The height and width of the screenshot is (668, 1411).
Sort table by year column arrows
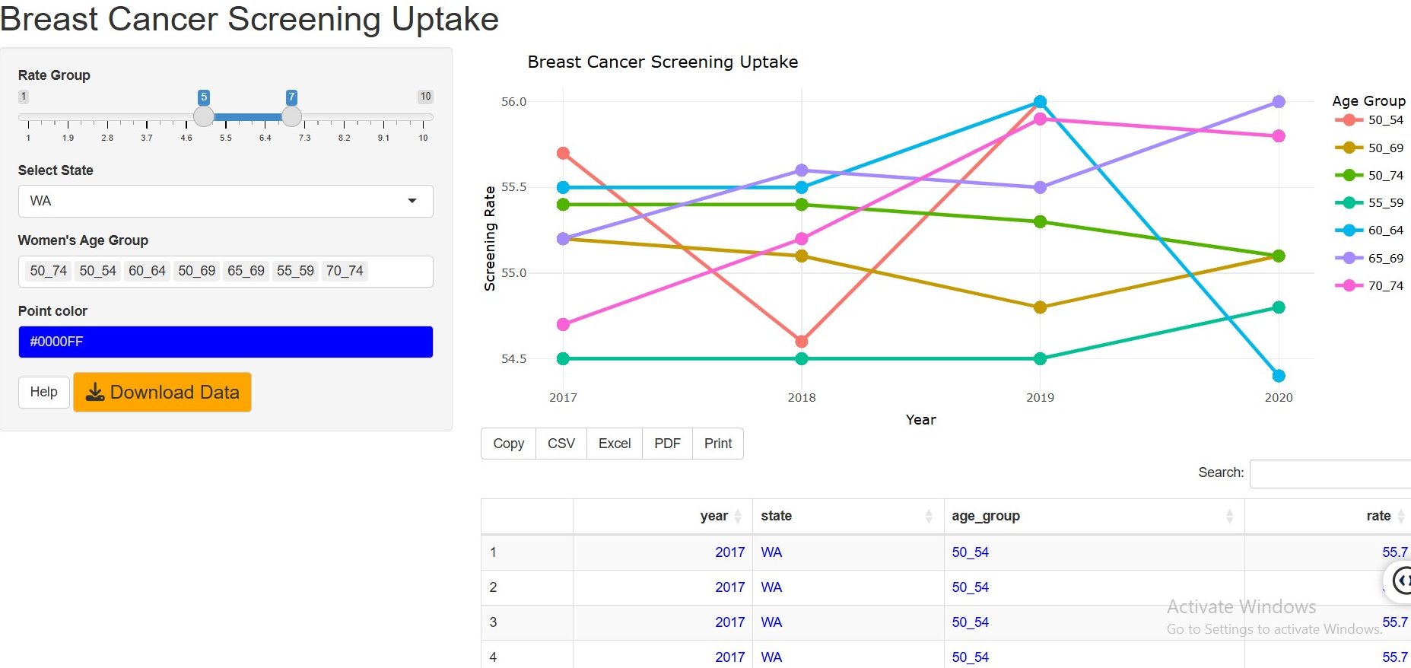click(737, 516)
